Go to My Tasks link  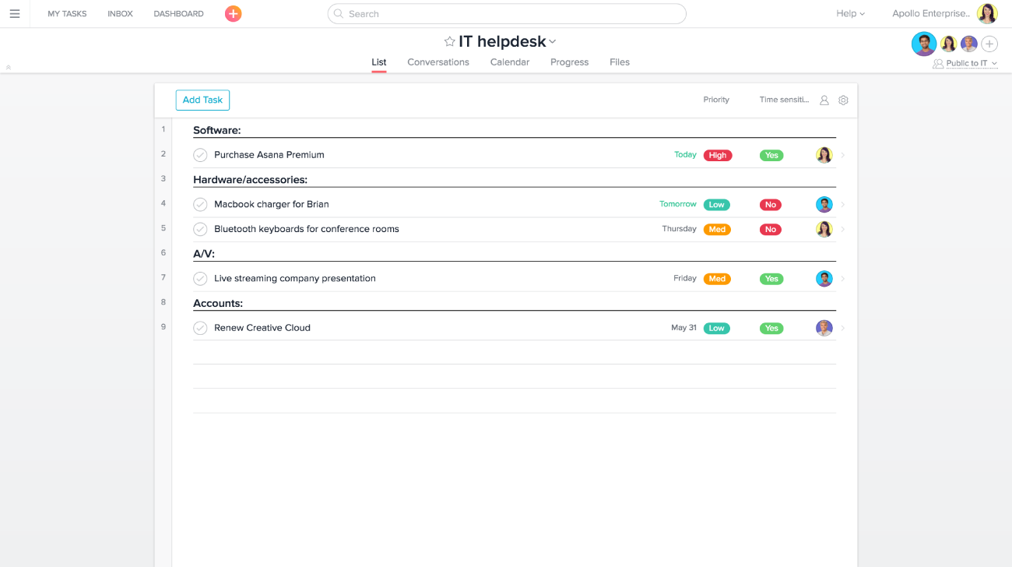coord(67,14)
